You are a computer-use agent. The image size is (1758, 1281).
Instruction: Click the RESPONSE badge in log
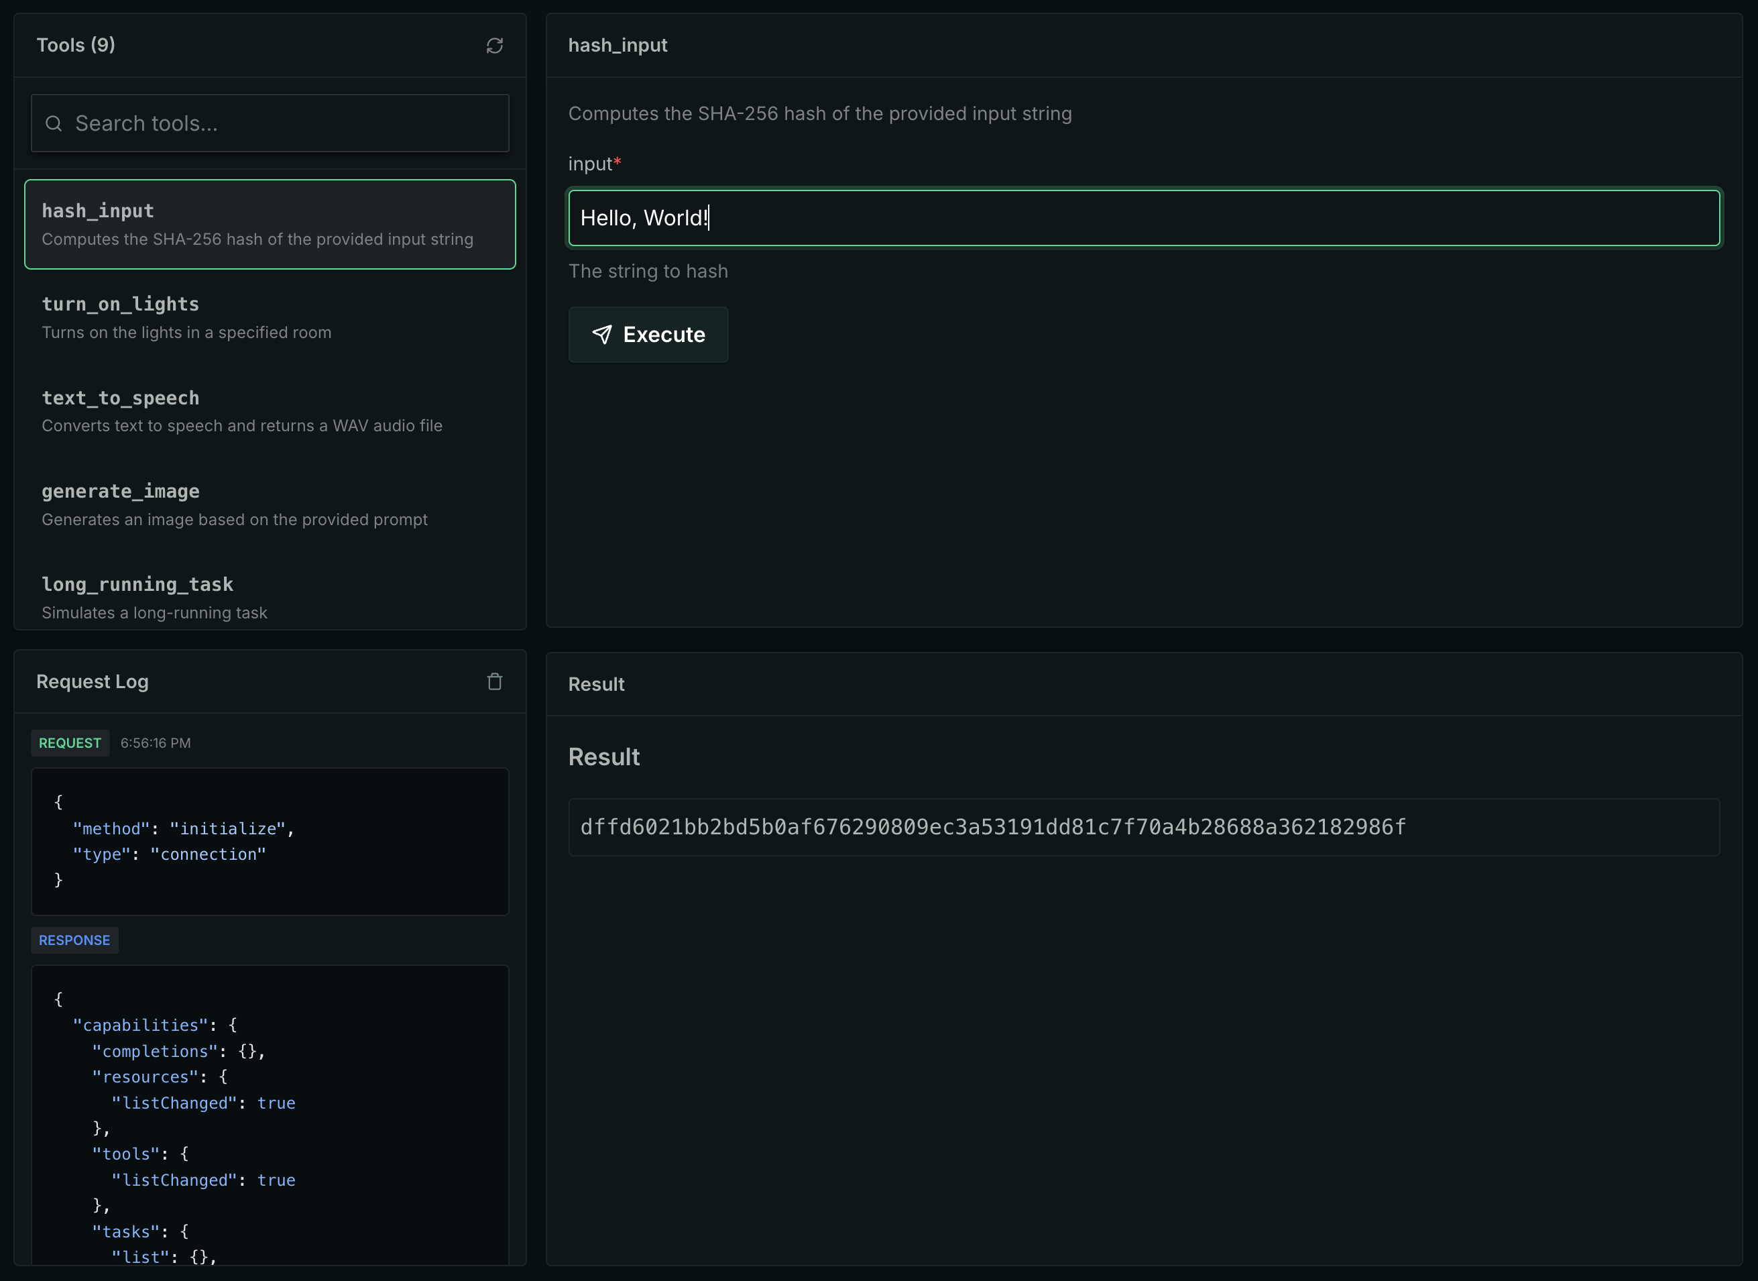[x=74, y=940]
